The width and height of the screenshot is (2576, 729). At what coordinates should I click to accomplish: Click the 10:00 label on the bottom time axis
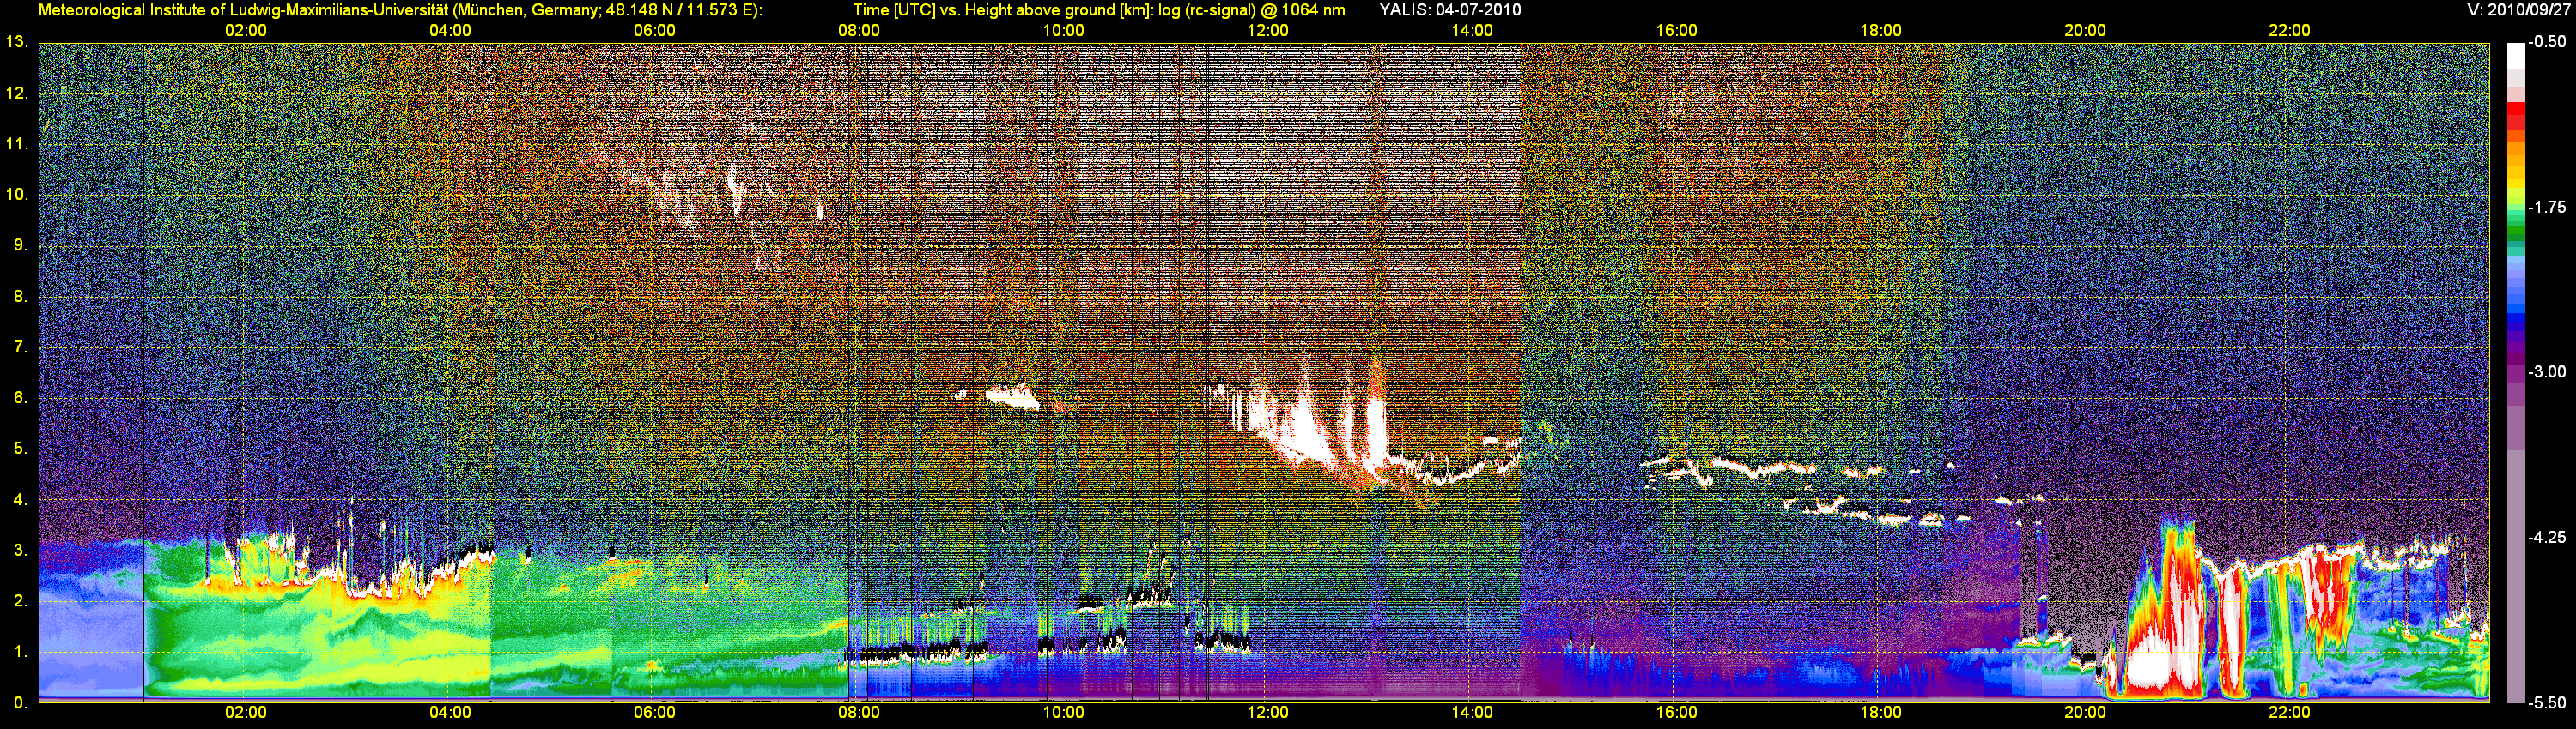pyautogui.click(x=1063, y=713)
